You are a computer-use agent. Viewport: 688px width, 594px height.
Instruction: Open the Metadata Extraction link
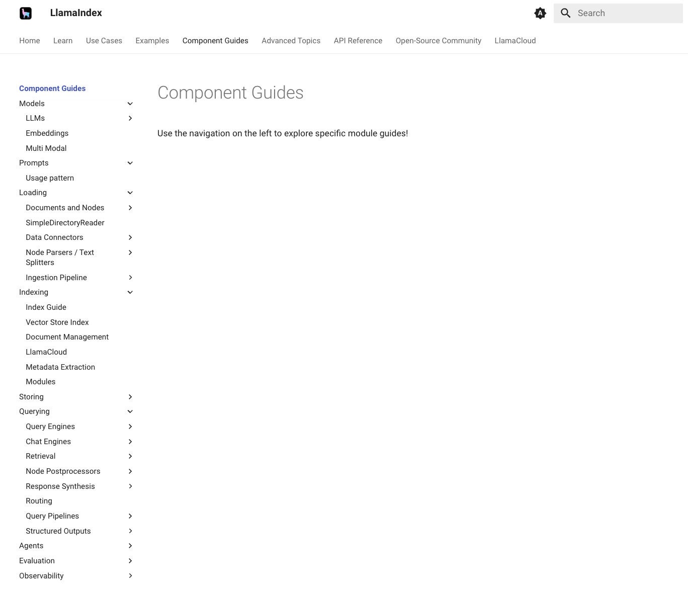pyautogui.click(x=60, y=367)
